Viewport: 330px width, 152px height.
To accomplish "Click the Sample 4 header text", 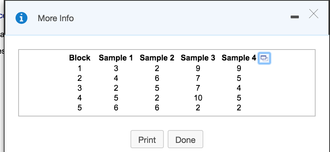I will (239, 58).
